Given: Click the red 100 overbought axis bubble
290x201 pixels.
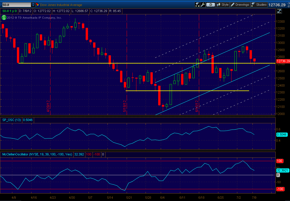Looking at the screenshot, I should tap(279, 161).
